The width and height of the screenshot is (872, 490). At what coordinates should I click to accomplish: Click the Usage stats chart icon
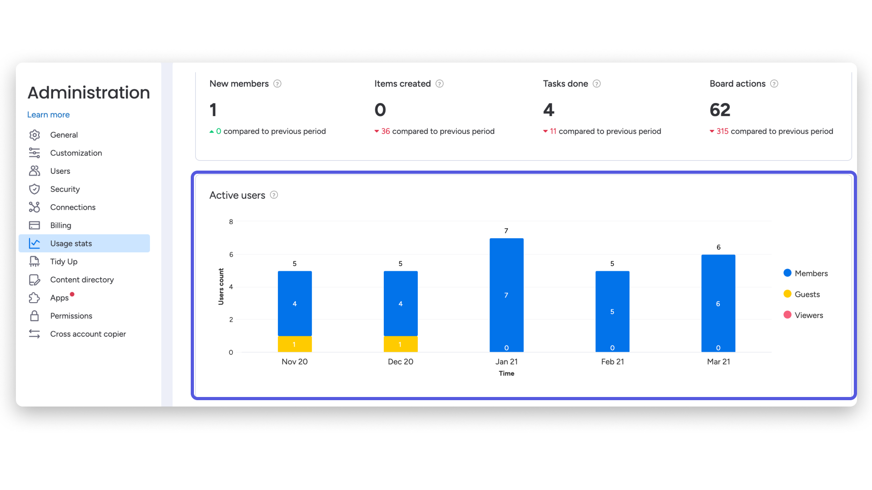pos(35,244)
